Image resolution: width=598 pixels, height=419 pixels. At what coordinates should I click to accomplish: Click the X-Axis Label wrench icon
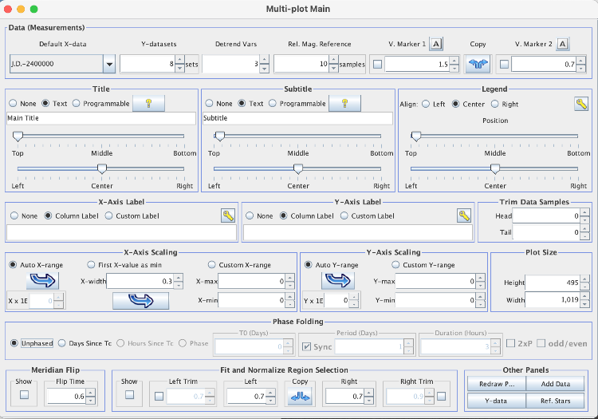click(x=228, y=215)
